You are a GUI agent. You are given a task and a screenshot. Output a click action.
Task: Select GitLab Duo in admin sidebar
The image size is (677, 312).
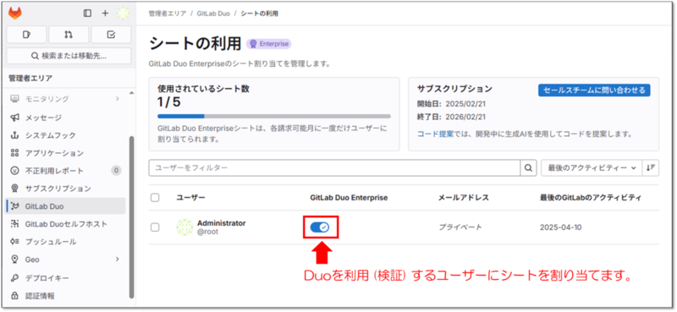click(66, 206)
